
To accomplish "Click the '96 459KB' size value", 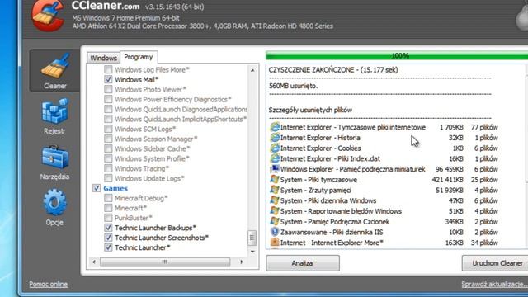I will click(x=449, y=169).
